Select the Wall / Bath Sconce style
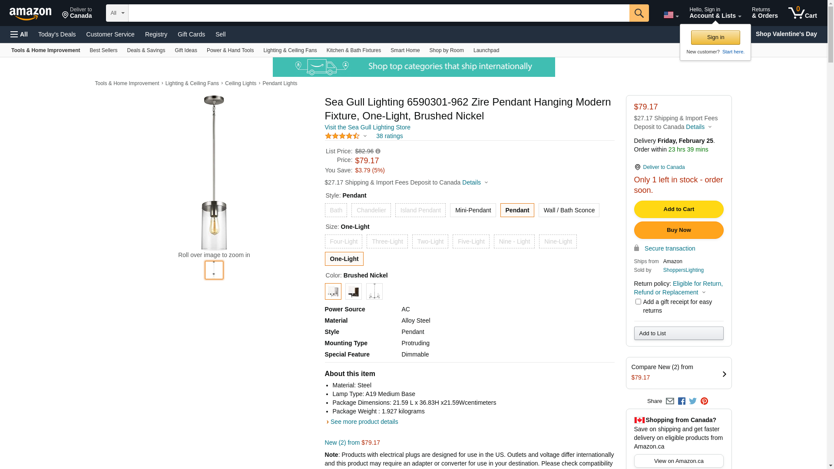The width and height of the screenshot is (834, 469). (x=569, y=210)
